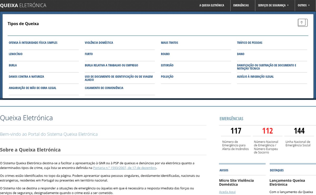Open the Portaria n.º 1593/2007 link
The image size is (316, 195).
[125, 168]
